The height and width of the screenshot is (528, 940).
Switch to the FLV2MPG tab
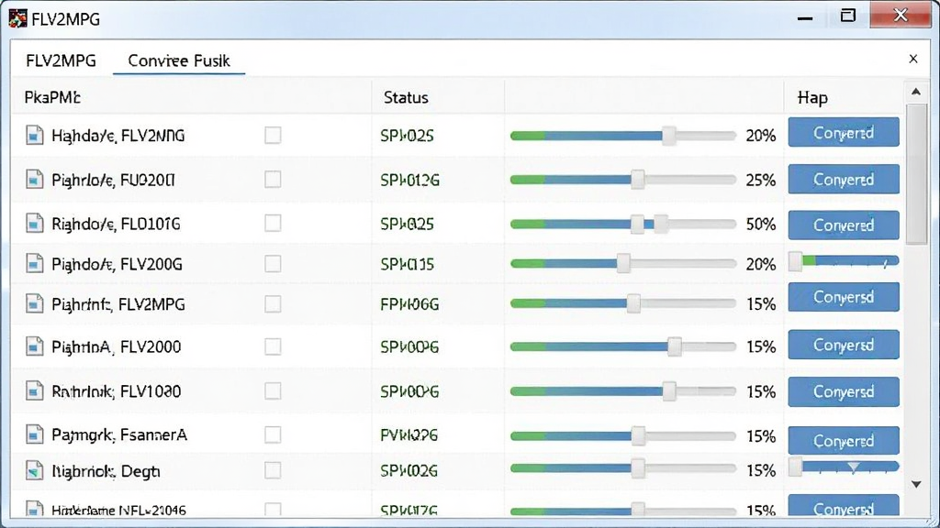coord(62,60)
